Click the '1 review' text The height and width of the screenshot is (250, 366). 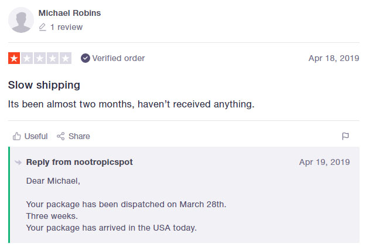pos(67,27)
